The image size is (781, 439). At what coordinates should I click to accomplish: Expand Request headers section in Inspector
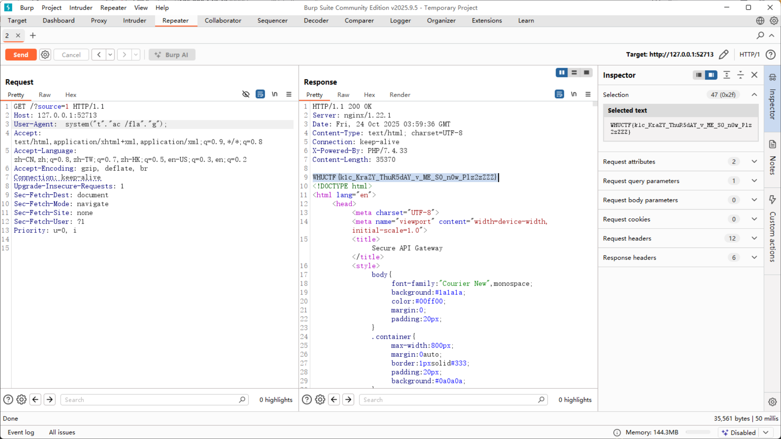(x=754, y=238)
